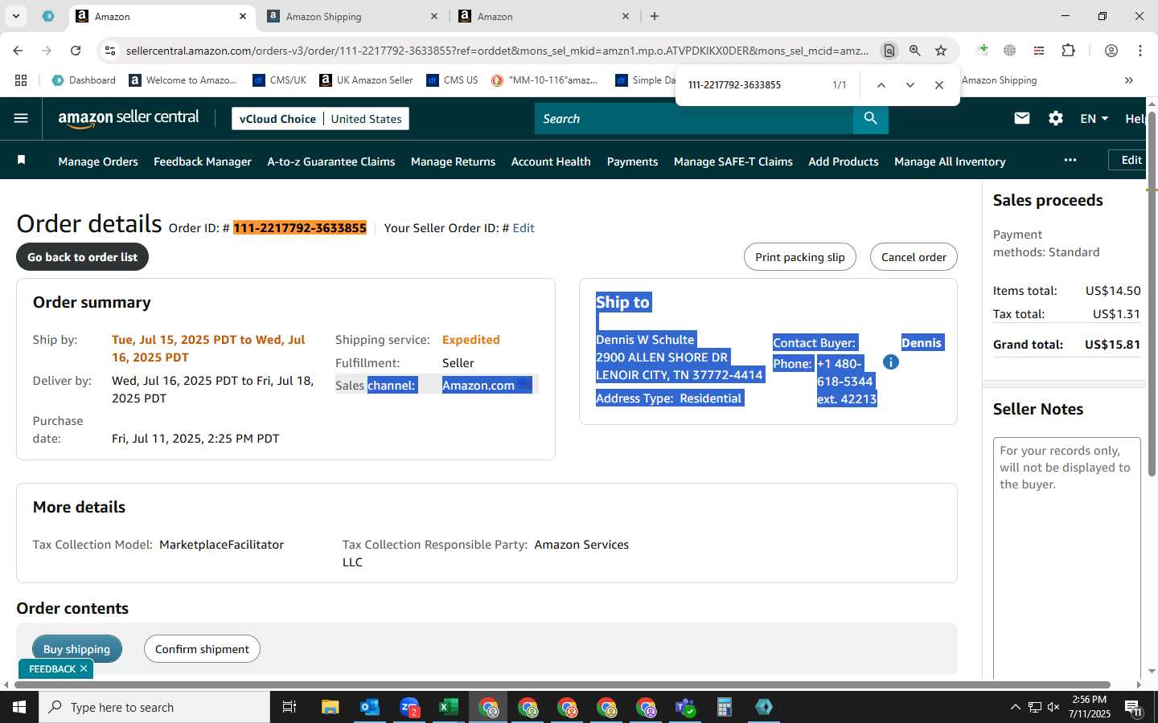Bookmark this page with the star icon
Image resolution: width=1158 pixels, height=723 pixels.
(x=941, y=51)
